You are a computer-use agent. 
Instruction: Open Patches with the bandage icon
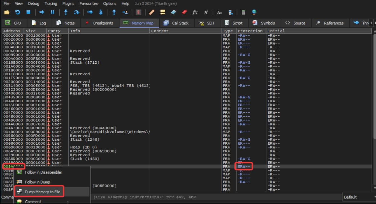pos(152,12)
